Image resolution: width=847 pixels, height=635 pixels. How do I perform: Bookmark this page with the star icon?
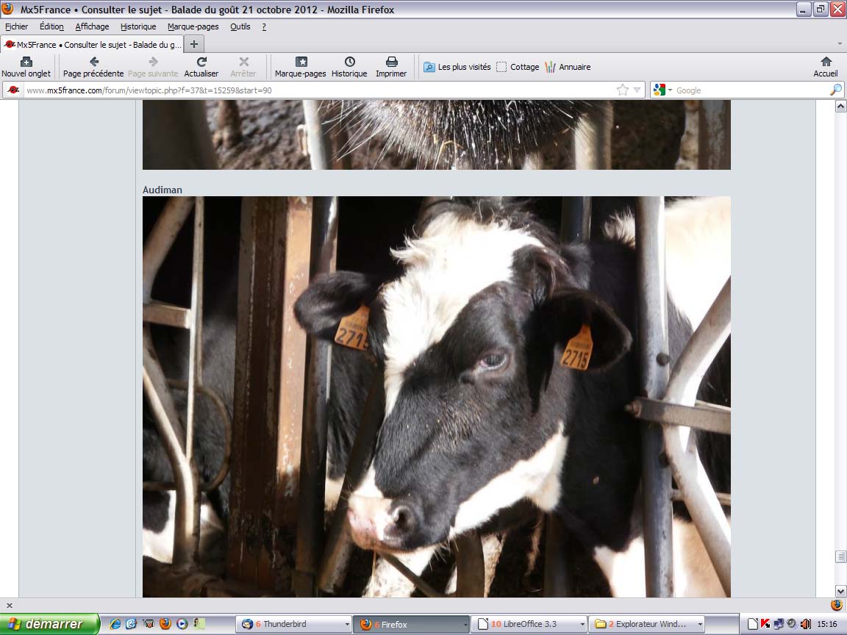point(623,90)
